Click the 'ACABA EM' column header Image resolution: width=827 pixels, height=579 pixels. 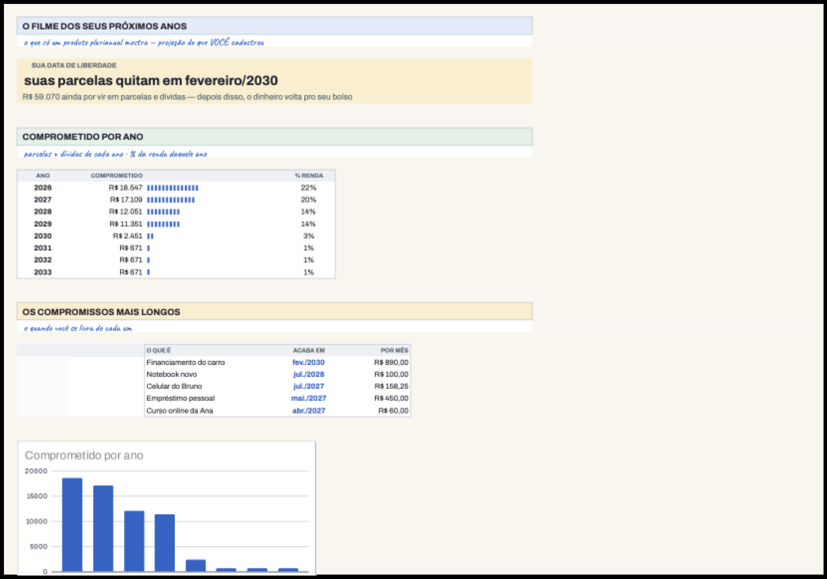309,350
